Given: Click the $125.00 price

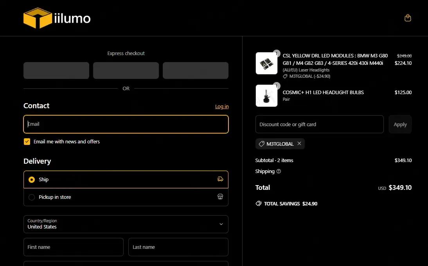Looking at the screenshot, I should (x=403, y=93).
